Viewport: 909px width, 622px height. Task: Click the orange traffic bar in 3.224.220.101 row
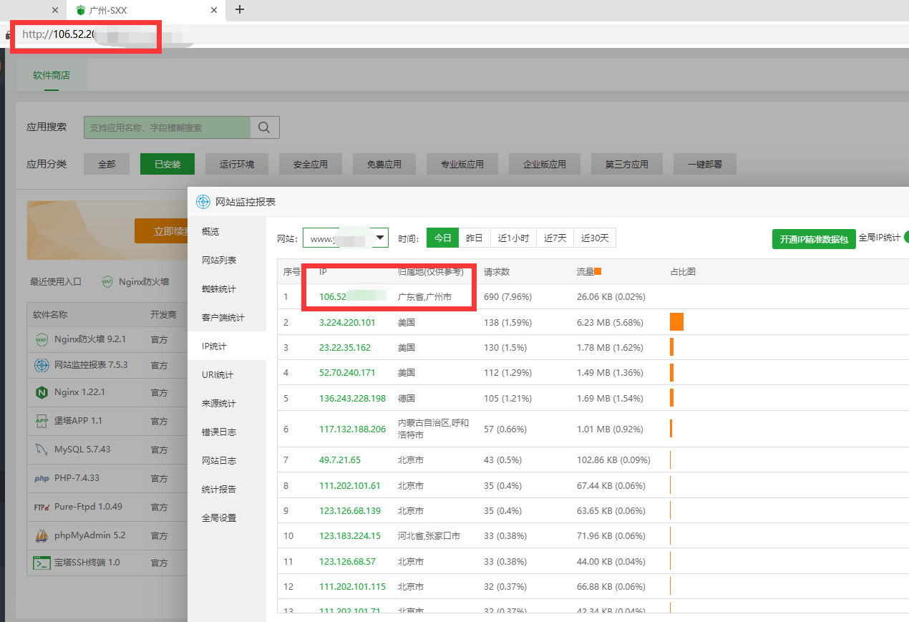point(676,322)
